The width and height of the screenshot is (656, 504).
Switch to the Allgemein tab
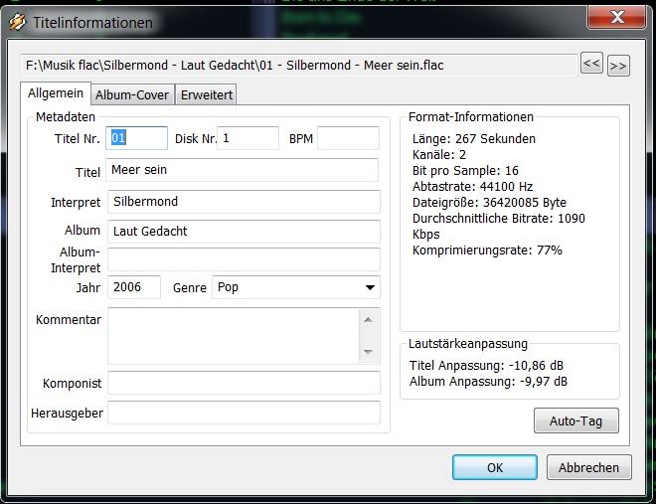(56, 93)
